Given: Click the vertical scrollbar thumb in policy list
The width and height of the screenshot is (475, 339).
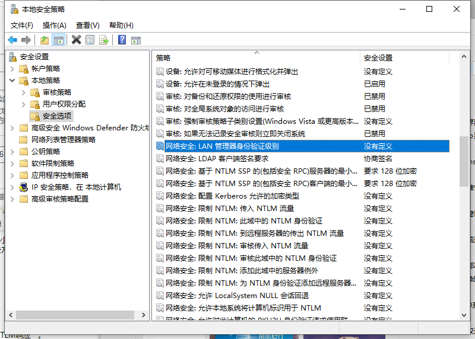Looking at the screenshot, I should coord(464,161).
